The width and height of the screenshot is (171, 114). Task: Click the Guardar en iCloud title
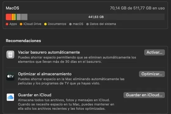(34, 95)
